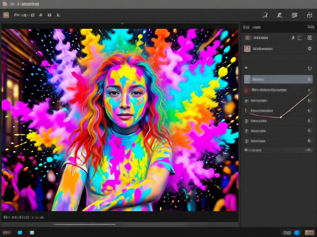This screenshot has width=317, height=237.
Task: Click the red circle marker in the side panel list
Action: coord(247,90)
